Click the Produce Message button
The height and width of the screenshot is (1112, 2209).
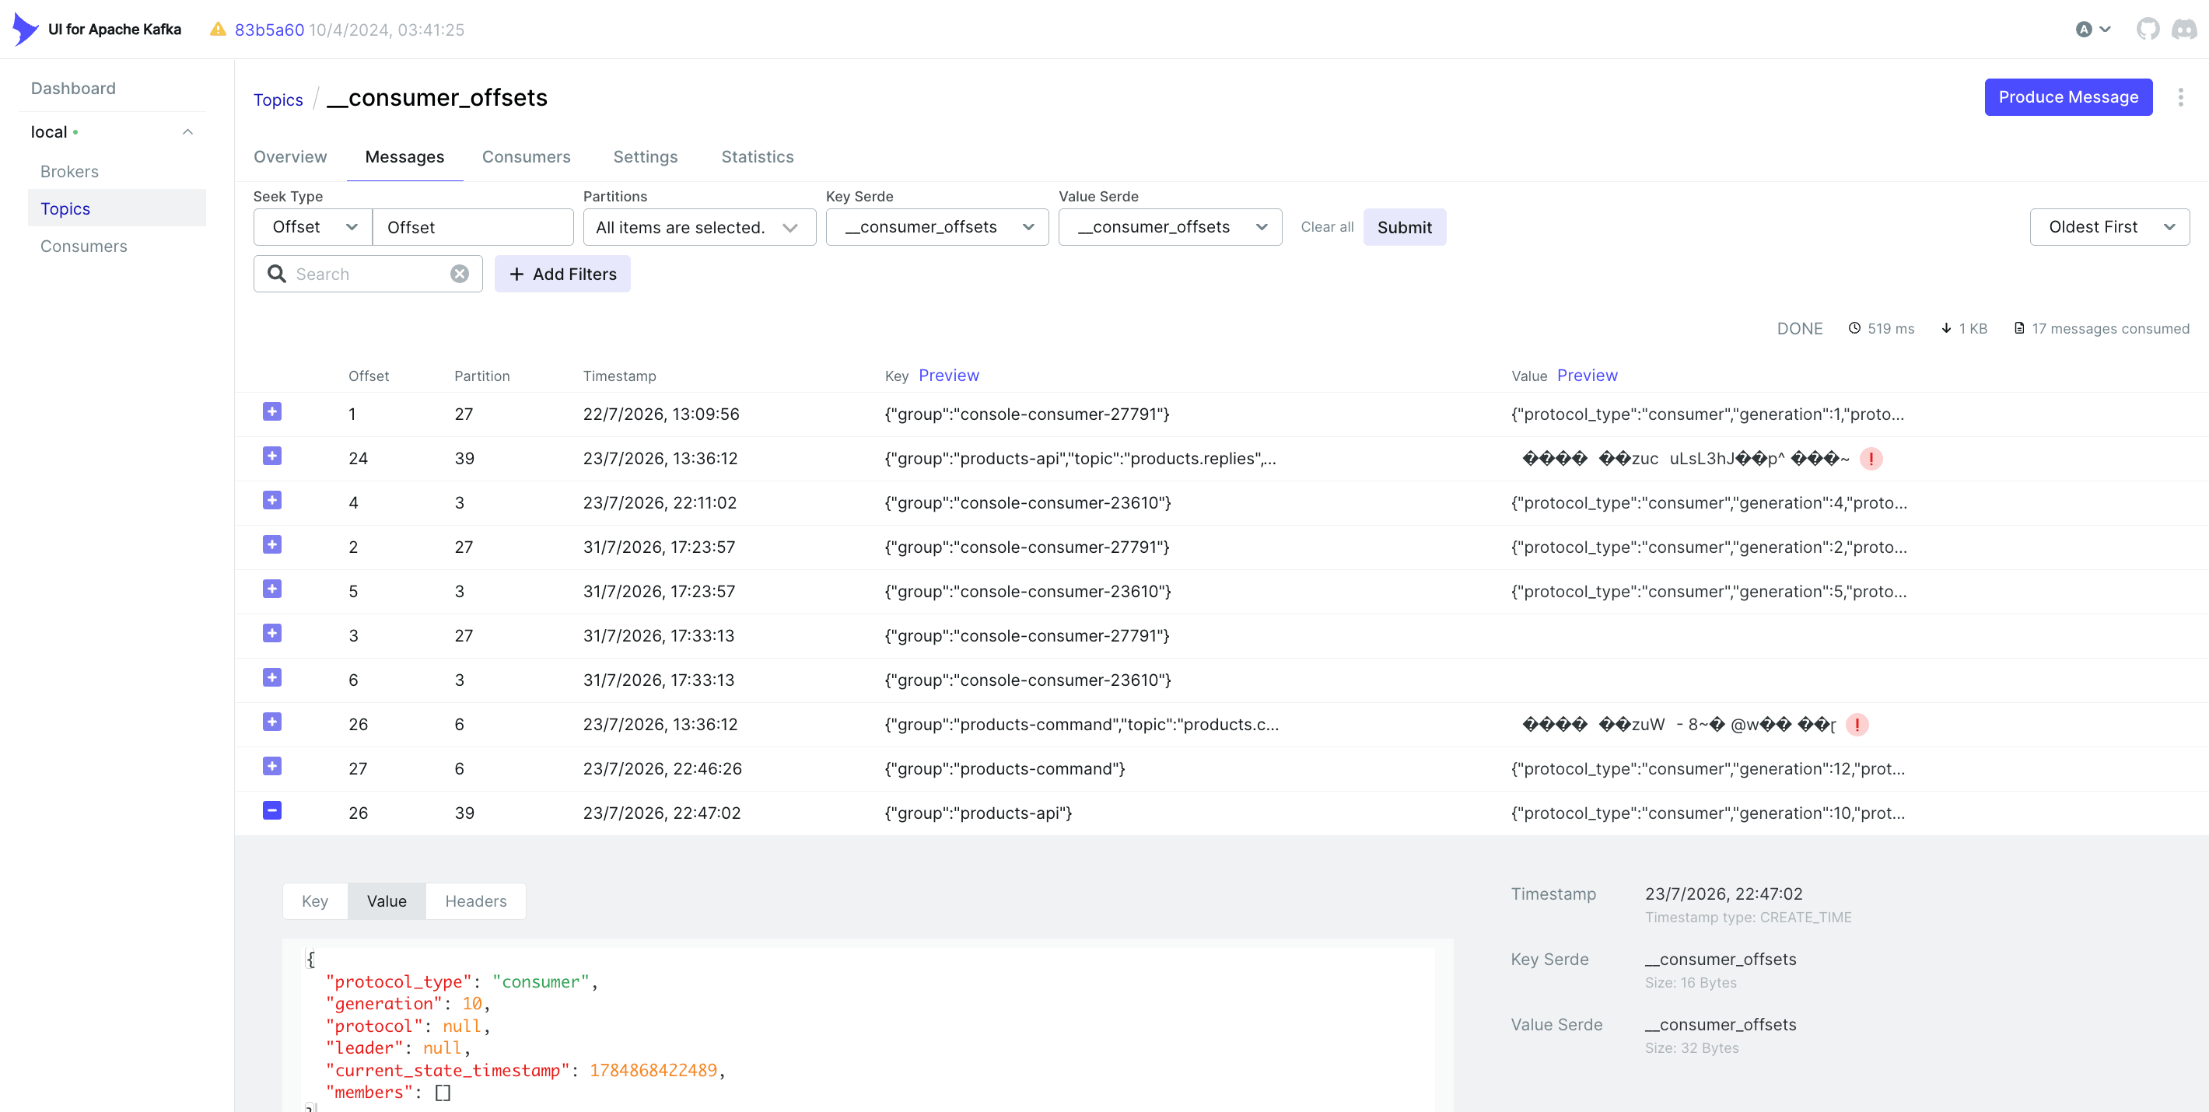tap(2067, 97)
